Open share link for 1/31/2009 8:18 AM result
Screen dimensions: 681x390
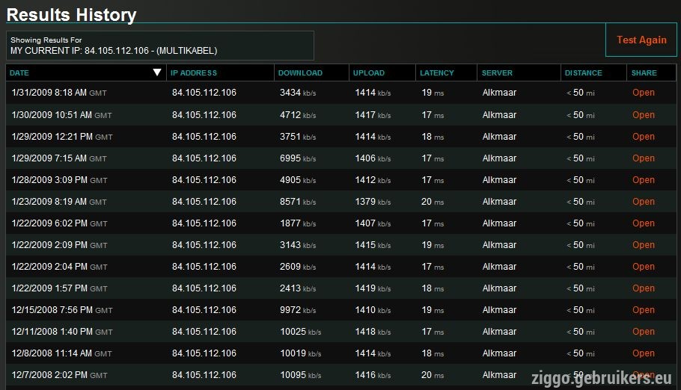[644, 93]
